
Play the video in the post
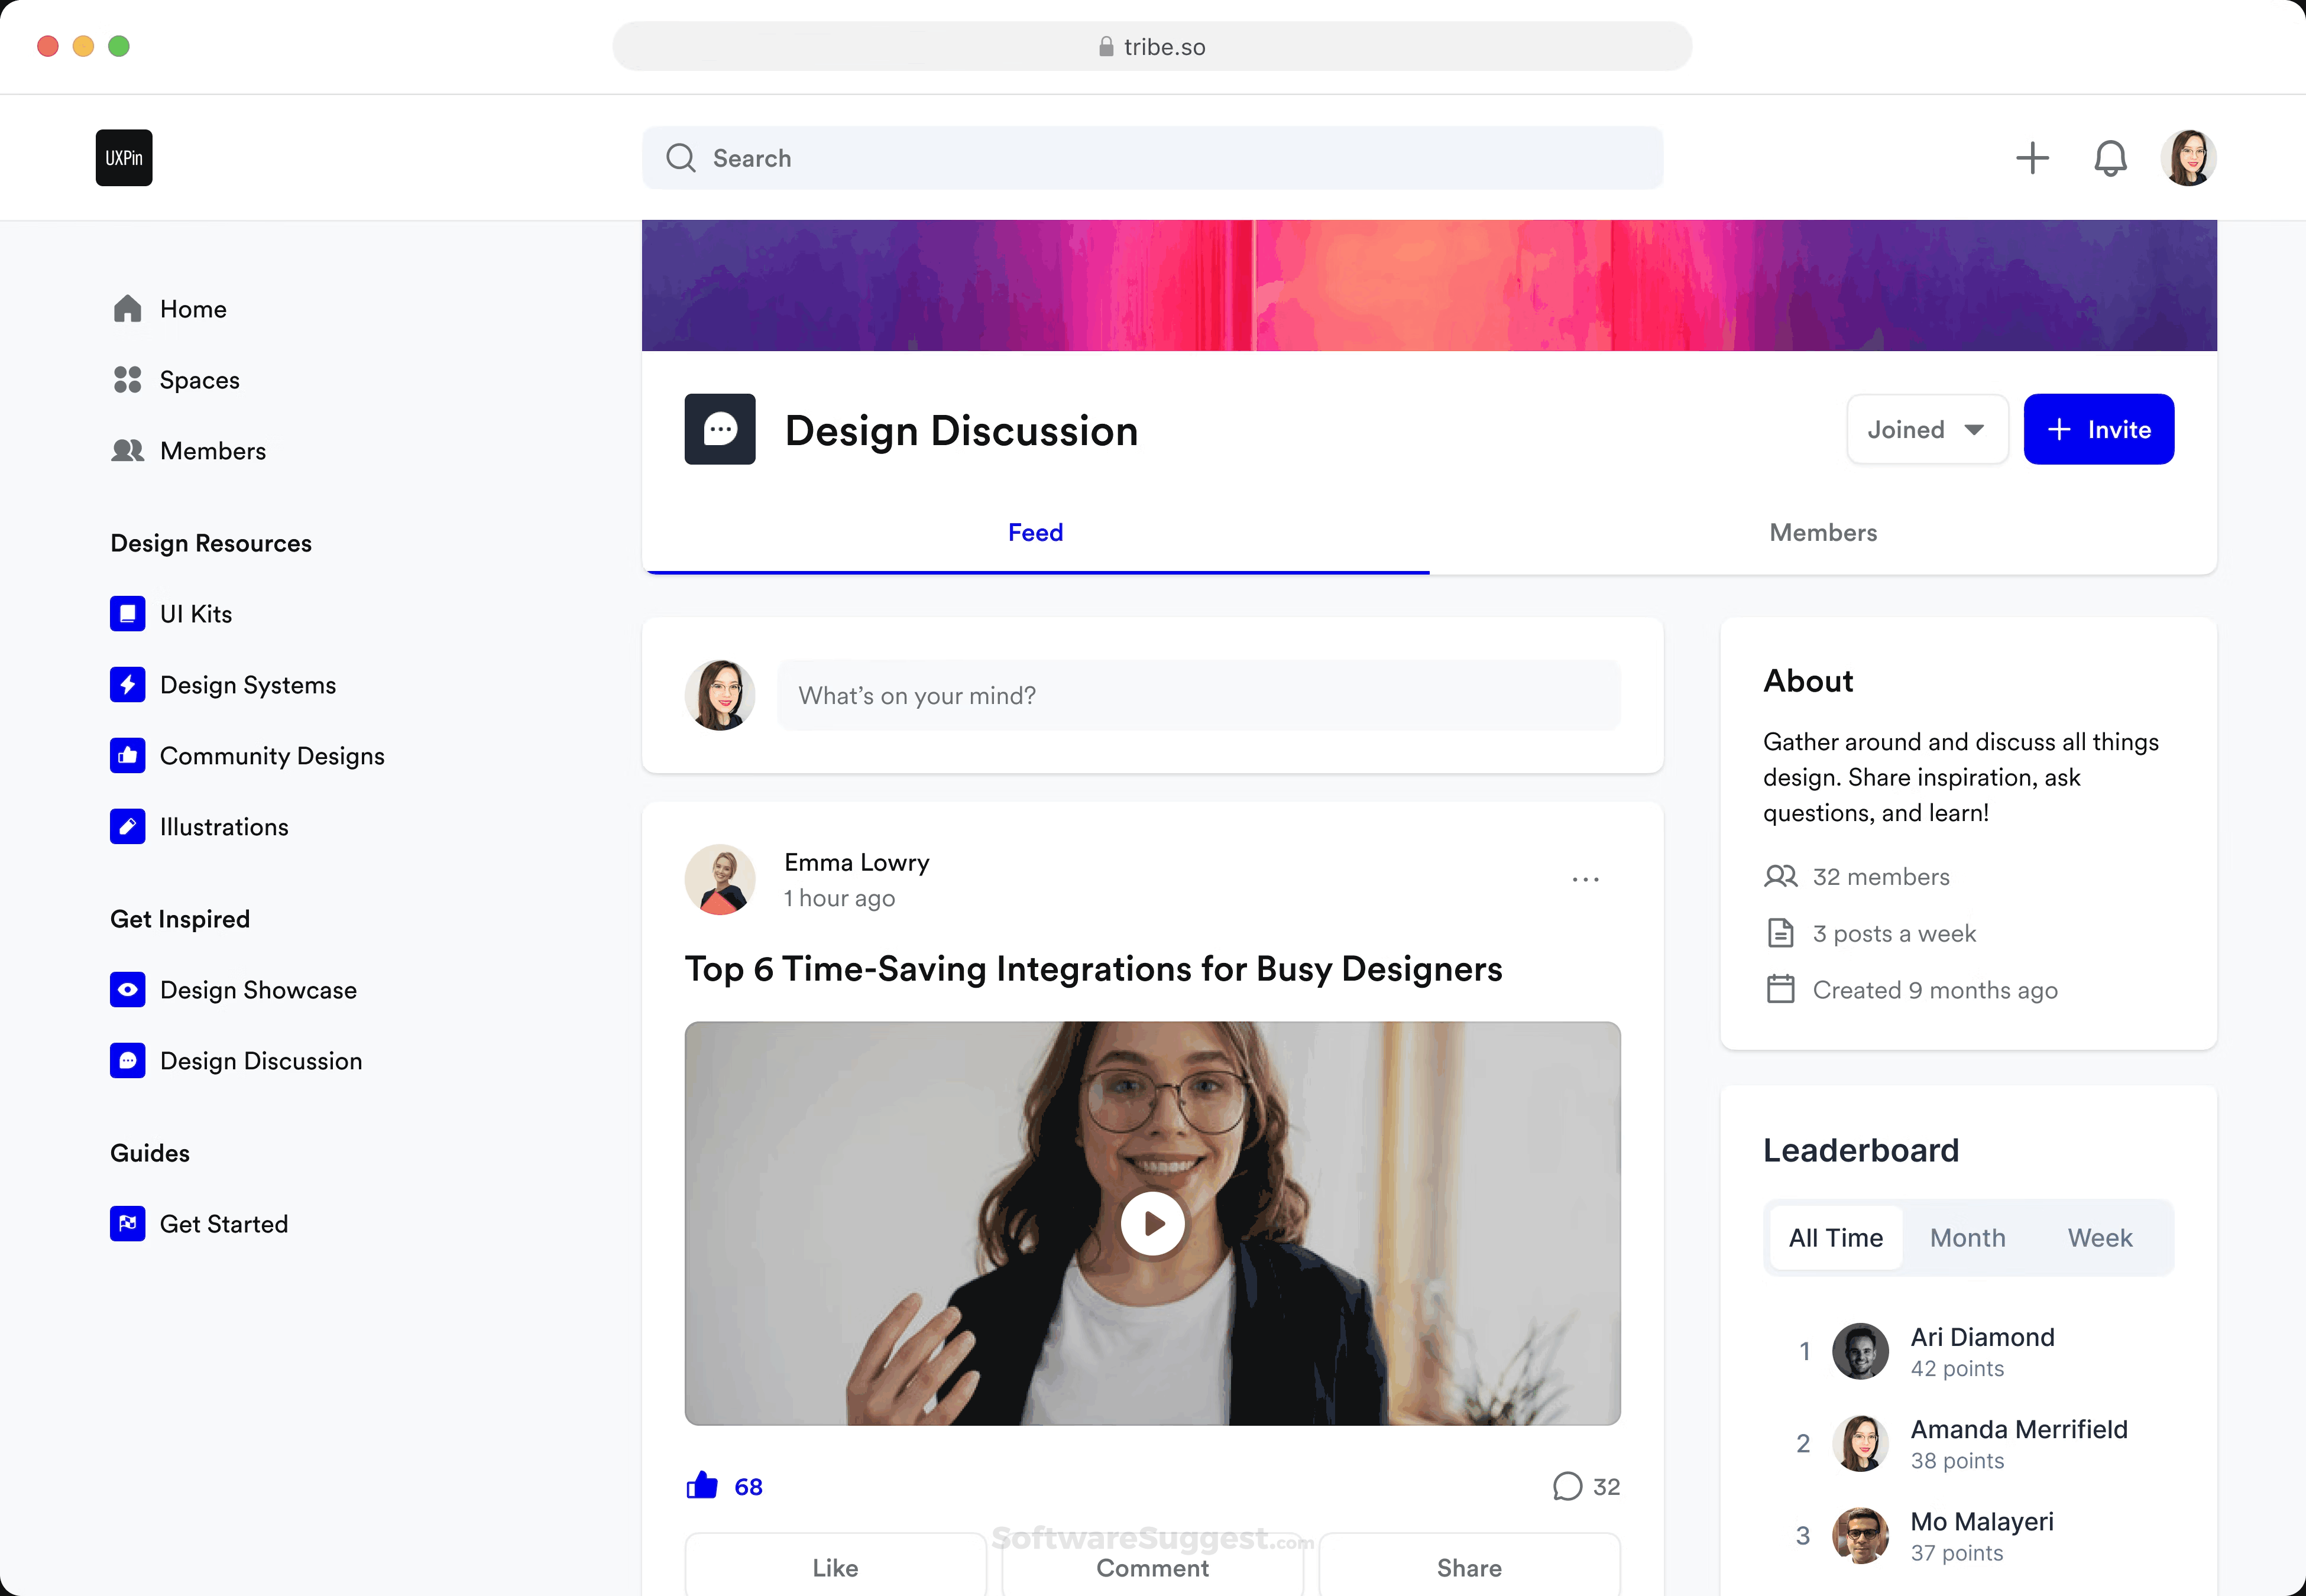(x=1152, y=1223)
